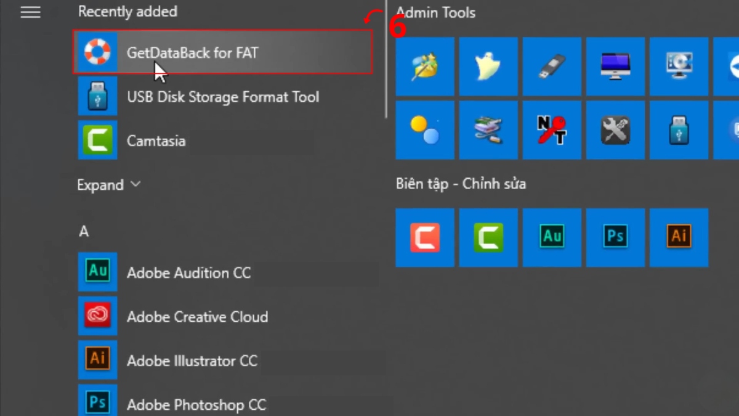The image size is (739, 416).
Task: Open the monitor-with-disc tile in Admin Tools
Action: tap(679, 67)
